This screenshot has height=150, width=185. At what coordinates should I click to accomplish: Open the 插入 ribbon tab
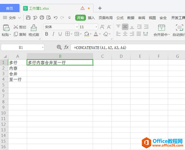tap(91, 18)
